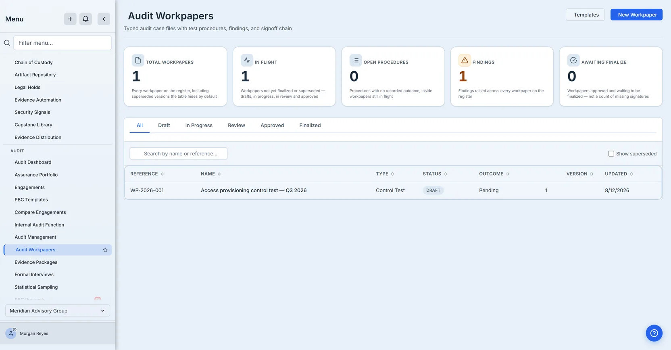Image resolution: width=671 pixels, height=350 pixels.
Task: Click the DRAFT status badge
Action: (x=433, y=191)
